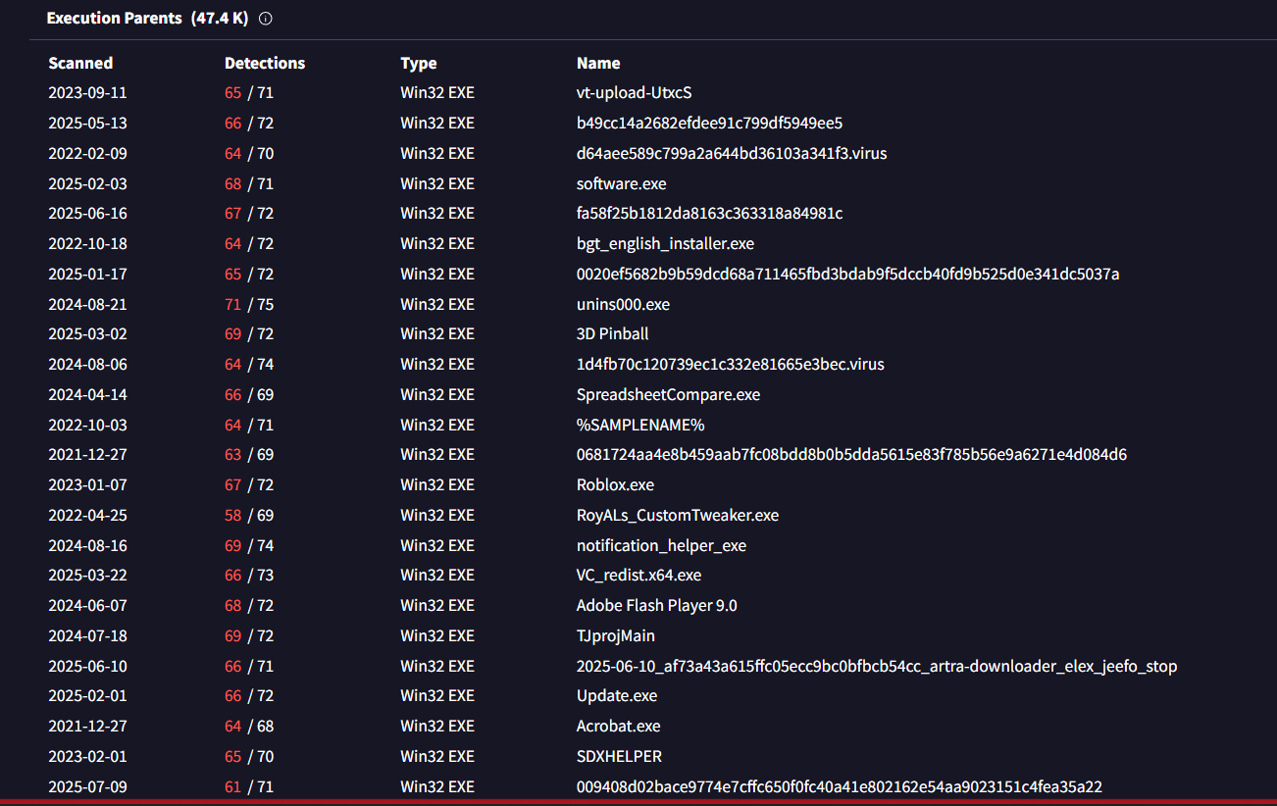1277x806 pixels.
Task: Click Win32 EXE type in Acrobat.exe row
Action: pyautogui.click(x=437, y=727)
